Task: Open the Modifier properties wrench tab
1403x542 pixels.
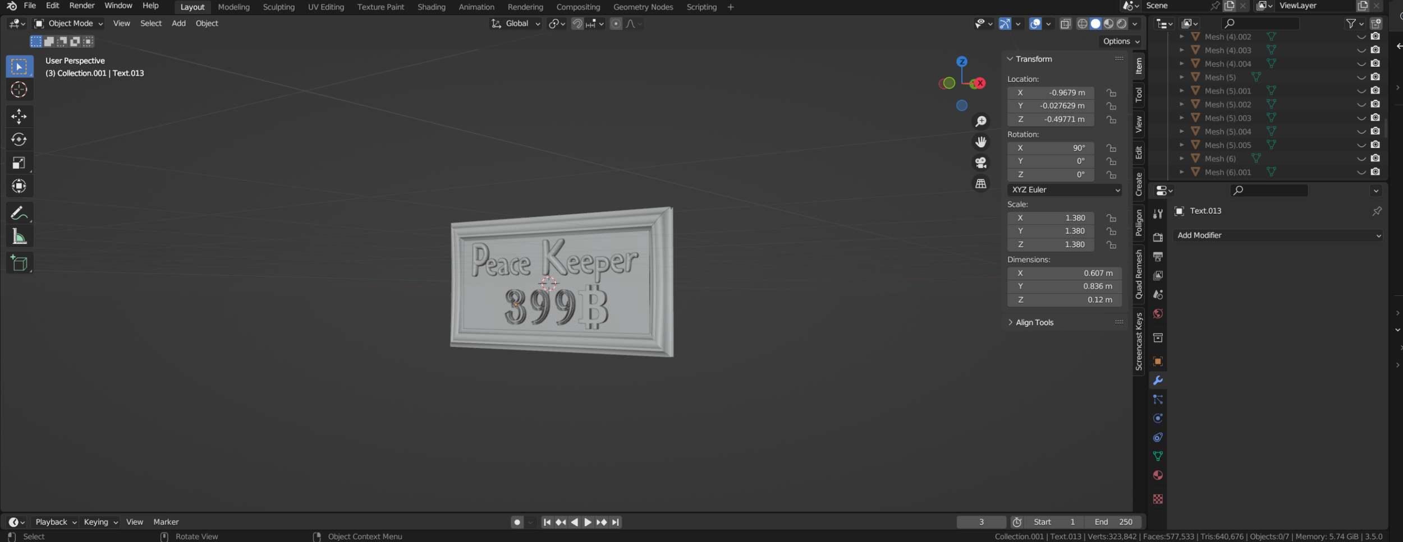Action: (x=1158, y=381)
